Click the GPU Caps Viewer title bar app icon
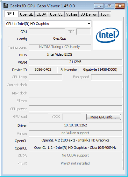128x177 pixels. (x=6, y=6)
